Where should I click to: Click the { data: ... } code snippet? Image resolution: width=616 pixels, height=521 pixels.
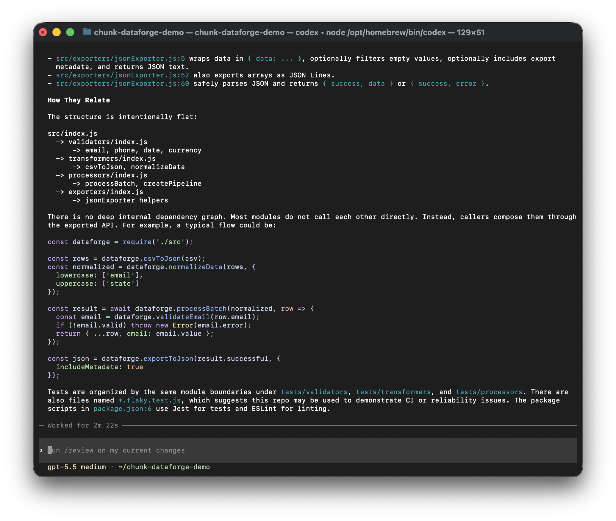(x=275, y=58)
